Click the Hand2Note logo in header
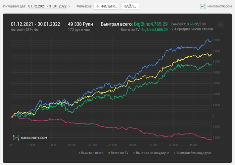Image resolution: width=235 pixels, height=165 pixels. click(216, 6)
